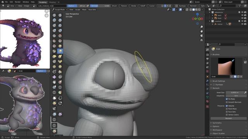Viewport: 248px width, 139px height.
Task: Toggle camera view icon in viewport
Action: click(201, 36)
